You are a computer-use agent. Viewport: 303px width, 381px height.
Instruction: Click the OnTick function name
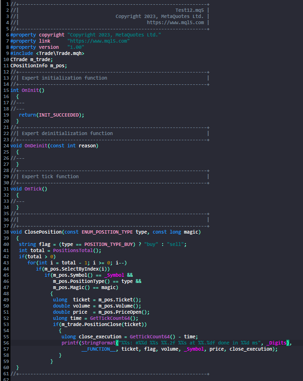click(33, 189)
